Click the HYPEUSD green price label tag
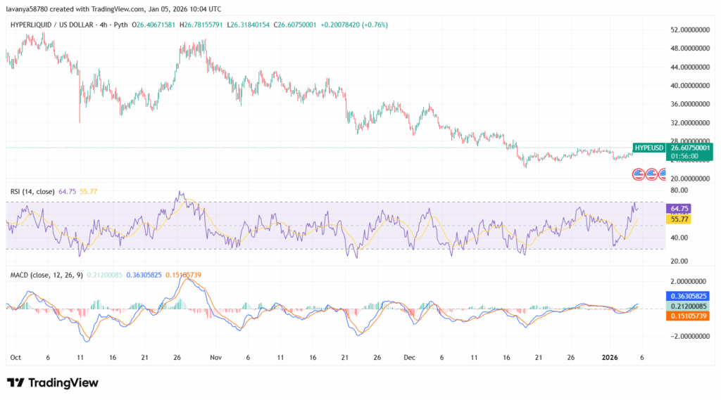 [x=648, y=148]
